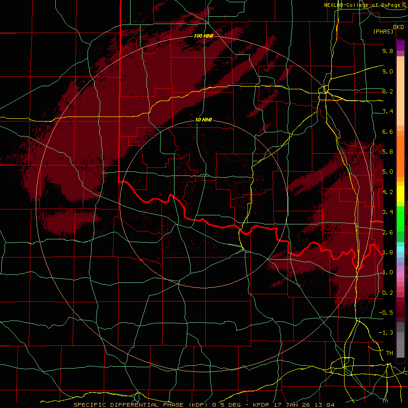
Task: Click the bright green color bar segment
Action: pos(400,219)
